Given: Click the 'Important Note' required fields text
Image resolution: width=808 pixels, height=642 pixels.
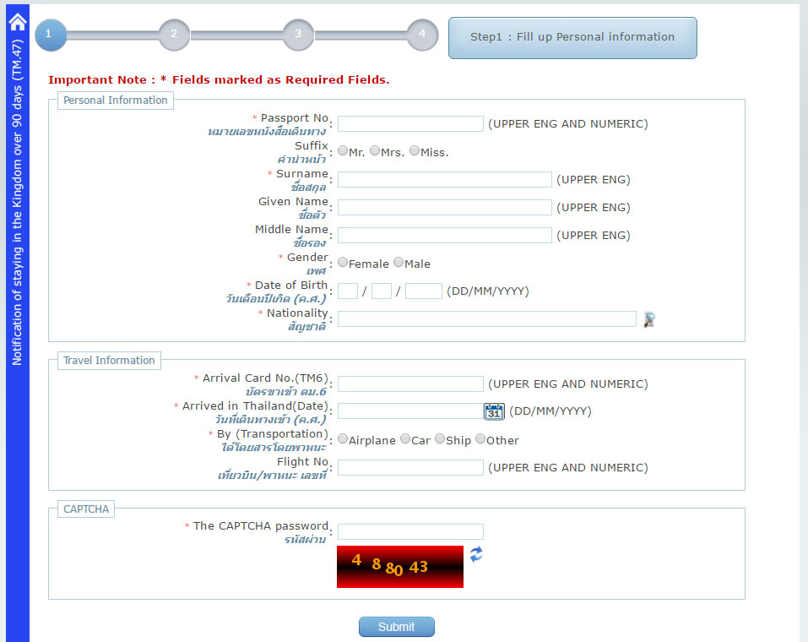Looking at the screenshot, I should pyautogui.click(x=219, y=80).
